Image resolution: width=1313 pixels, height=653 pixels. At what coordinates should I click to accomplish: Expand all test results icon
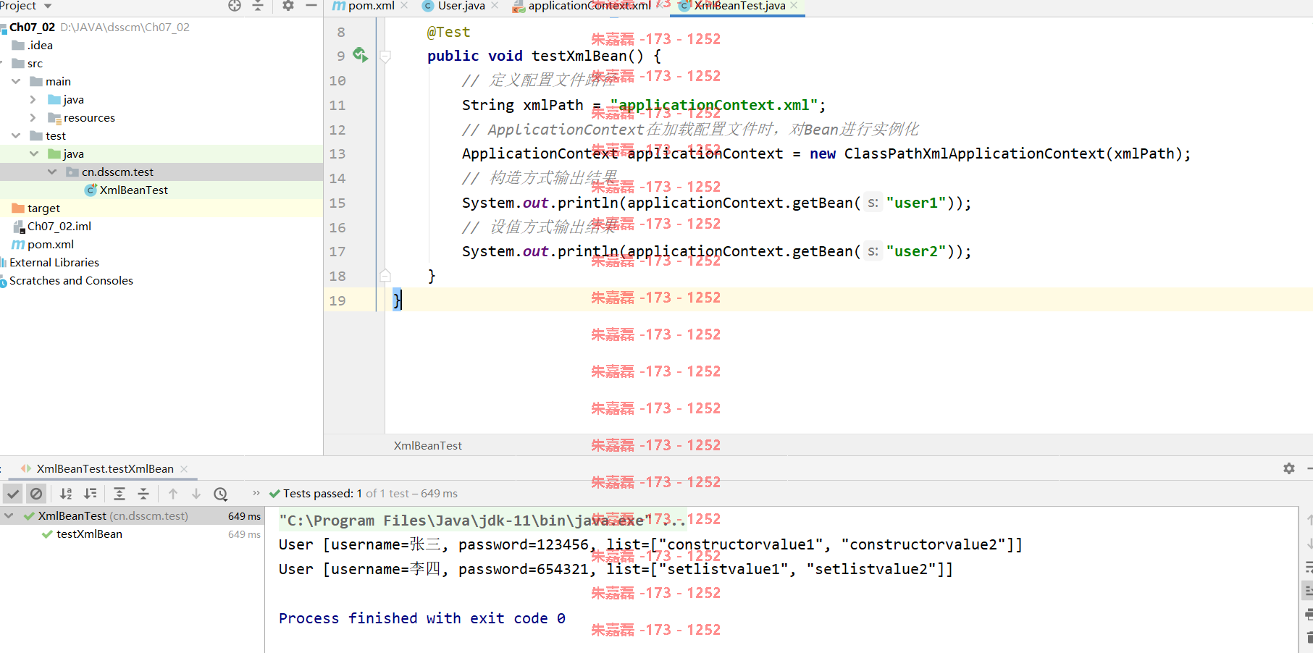(x=119, y=494)
